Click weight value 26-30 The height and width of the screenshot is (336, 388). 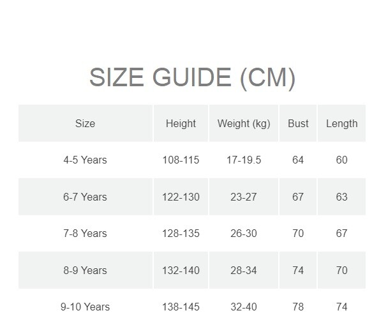243,234
